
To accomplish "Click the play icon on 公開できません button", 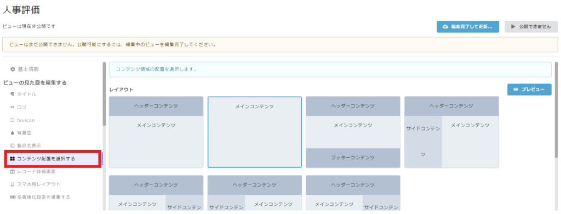I will pos(513,27).
